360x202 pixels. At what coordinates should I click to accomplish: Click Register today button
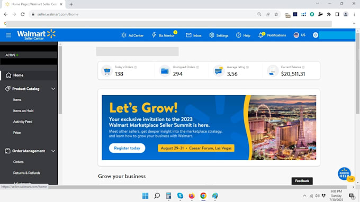(127, 148)
